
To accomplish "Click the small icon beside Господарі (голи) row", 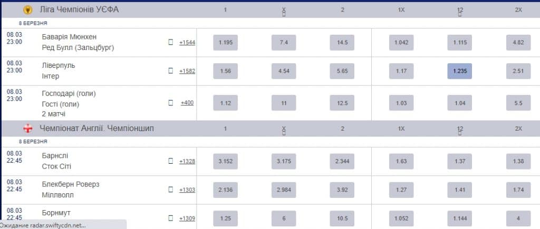I will 170,103.
